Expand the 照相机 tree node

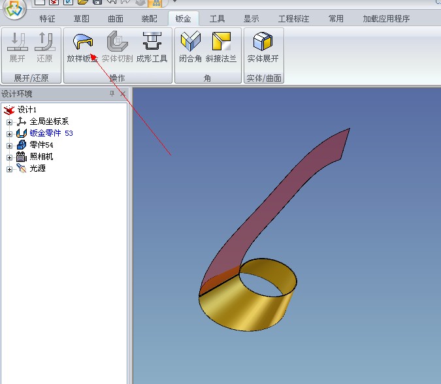pyautogui.click(x=9, y=157)
